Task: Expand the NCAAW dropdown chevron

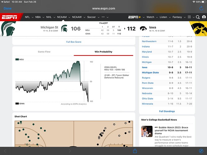Action: coord(84,17)
